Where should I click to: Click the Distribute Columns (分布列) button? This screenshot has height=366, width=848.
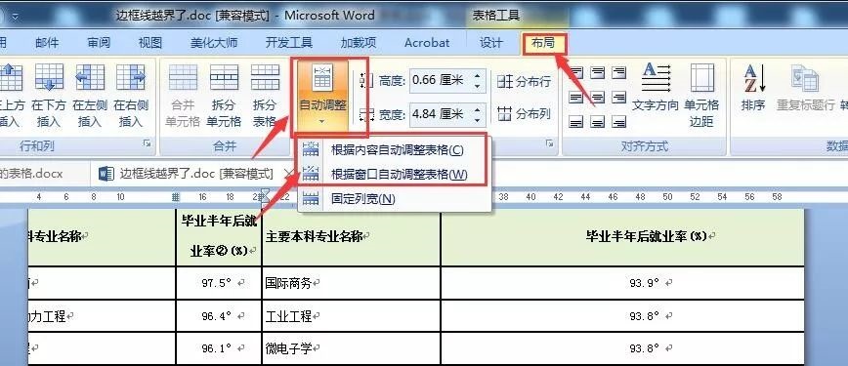524,113
